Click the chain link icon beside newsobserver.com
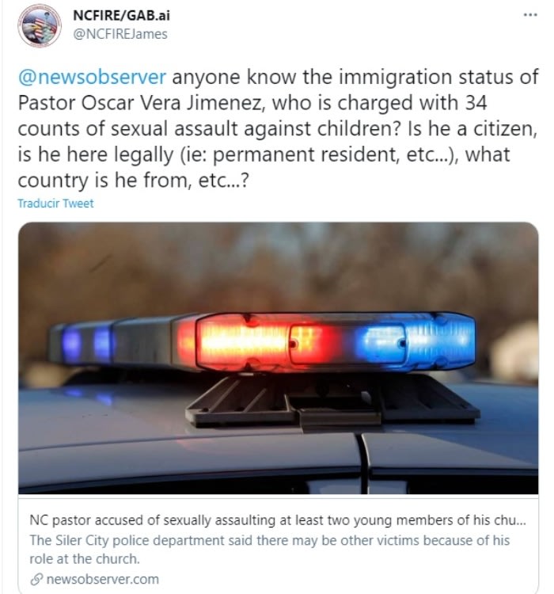Viewport: 554px width, 594px height. tap(36, 579)
